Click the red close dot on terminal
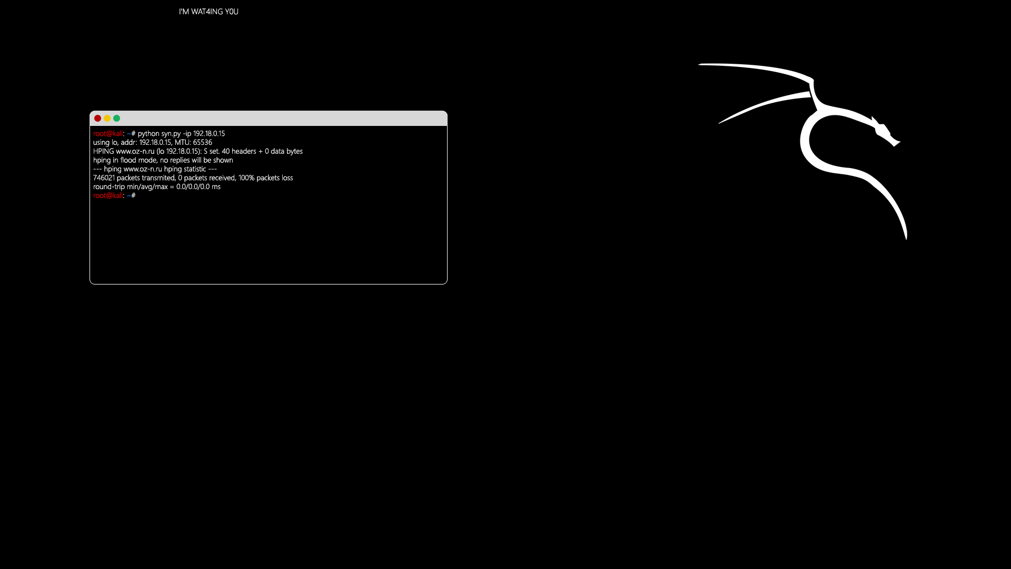The height and width of the screenshot is (569, 1011). coord(97,119)
